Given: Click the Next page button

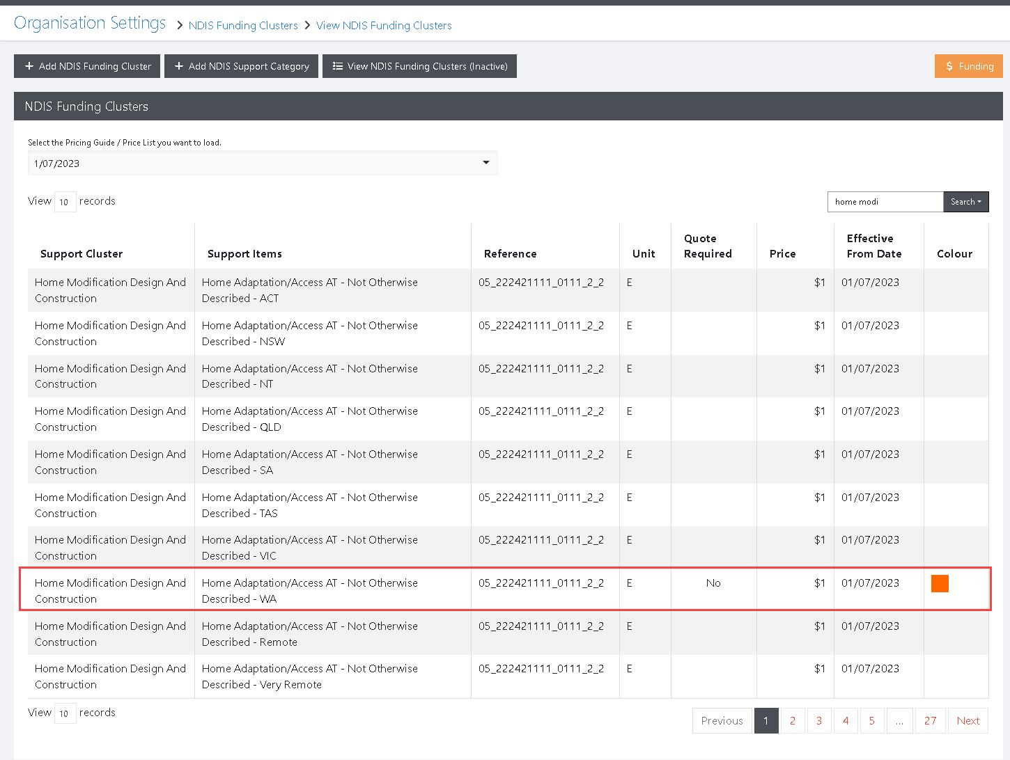Looking at the screenshot, I should pos(968,721).
